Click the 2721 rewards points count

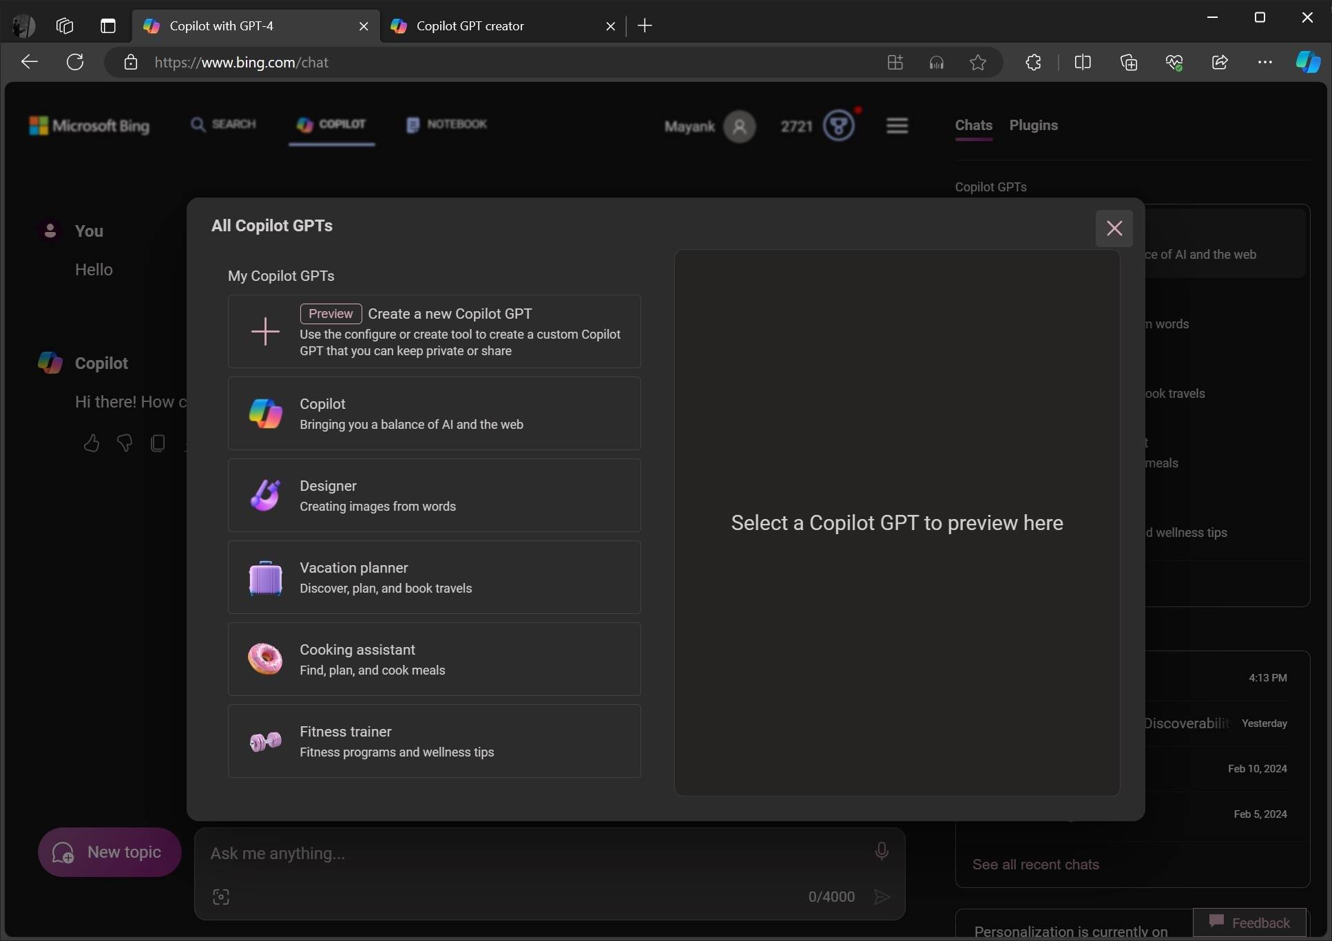tap(796, 127)
